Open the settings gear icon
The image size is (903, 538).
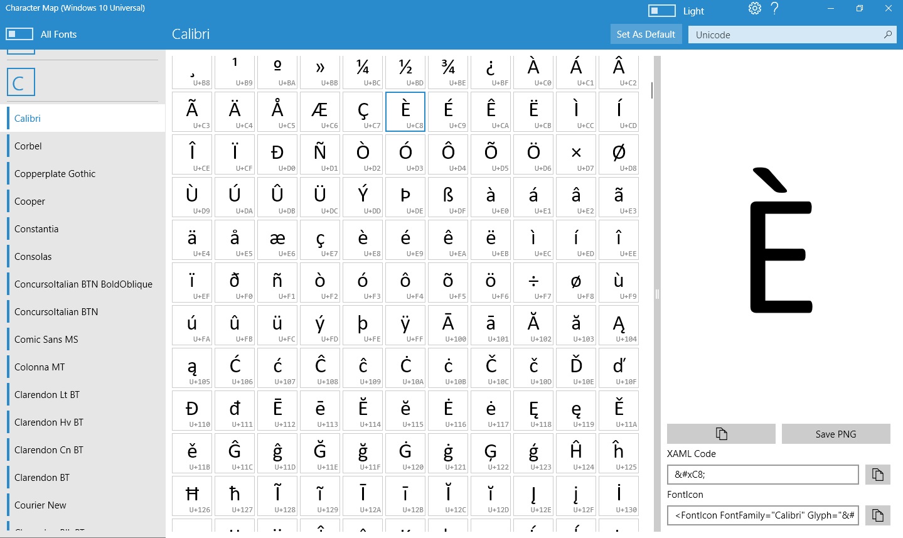pyautogui.click(x=754, y=8)
